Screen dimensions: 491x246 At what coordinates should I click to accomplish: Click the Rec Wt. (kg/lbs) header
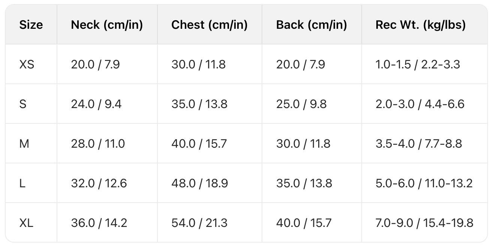point(421,25)
